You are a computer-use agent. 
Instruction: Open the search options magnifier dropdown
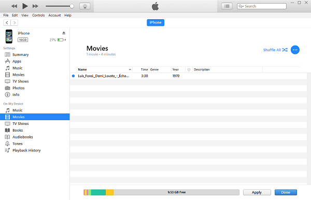(241, 6)
